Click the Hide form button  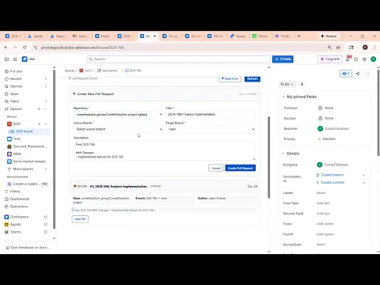(230, 78)
